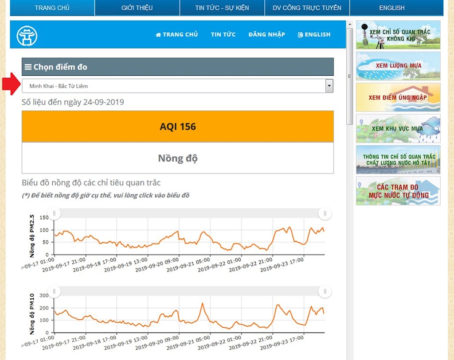Click the Đăng nhập login link

tap(266, 35)
